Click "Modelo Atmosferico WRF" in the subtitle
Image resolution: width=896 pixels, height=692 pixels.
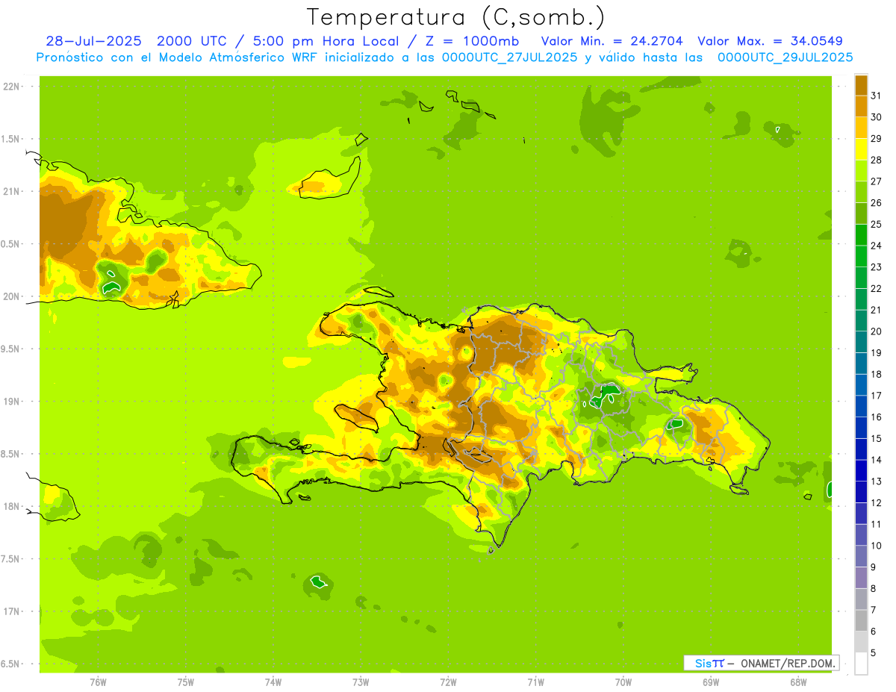pos(240,57)
